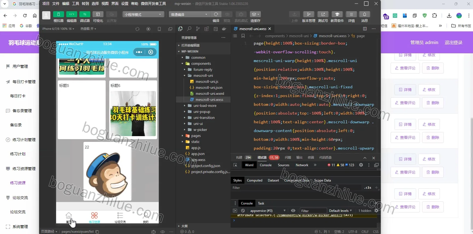
Task: Click the .cls toggle in Styles panel
Action: click(368, 188)
